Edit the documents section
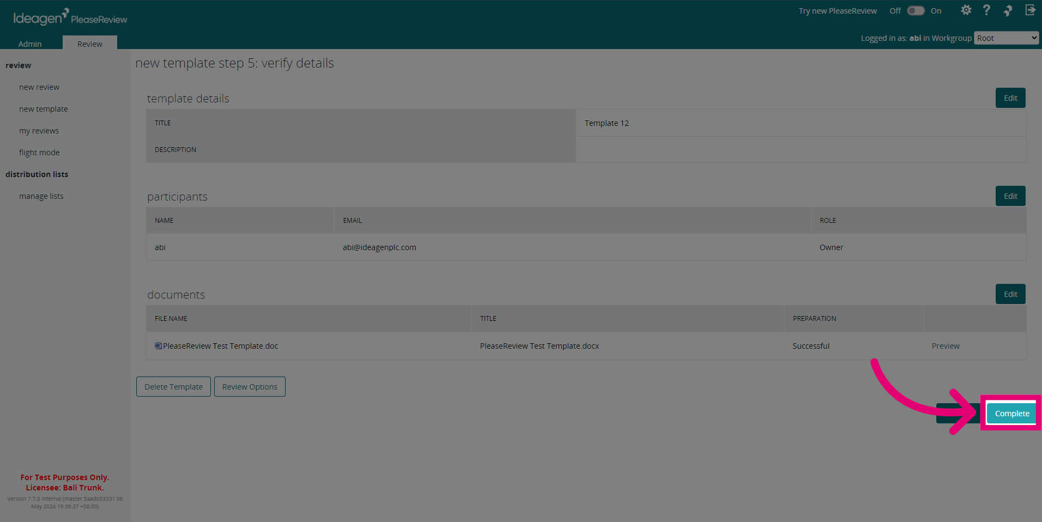This screenshot has width=1042, height=522. coord(1010,294)
